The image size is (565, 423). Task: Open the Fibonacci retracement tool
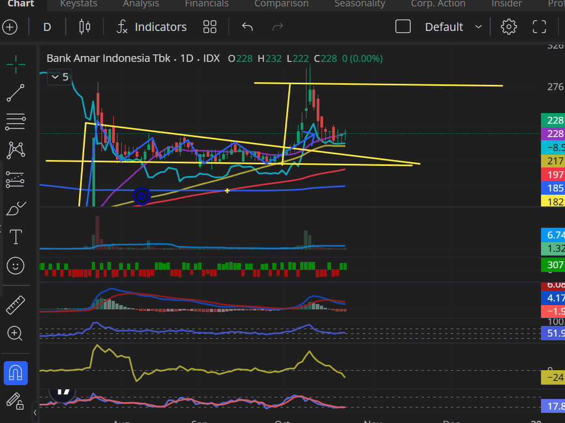(x=15, y=122)
